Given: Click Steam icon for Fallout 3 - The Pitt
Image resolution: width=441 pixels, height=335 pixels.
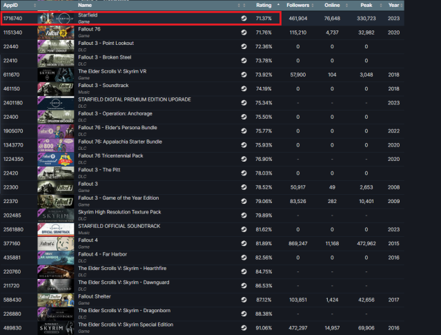Looking at the screenshot, I should click(x=244, y=173).
